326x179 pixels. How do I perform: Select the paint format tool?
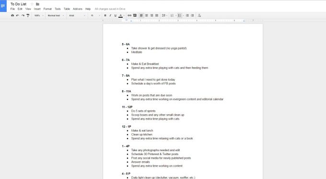pos(28,15)
